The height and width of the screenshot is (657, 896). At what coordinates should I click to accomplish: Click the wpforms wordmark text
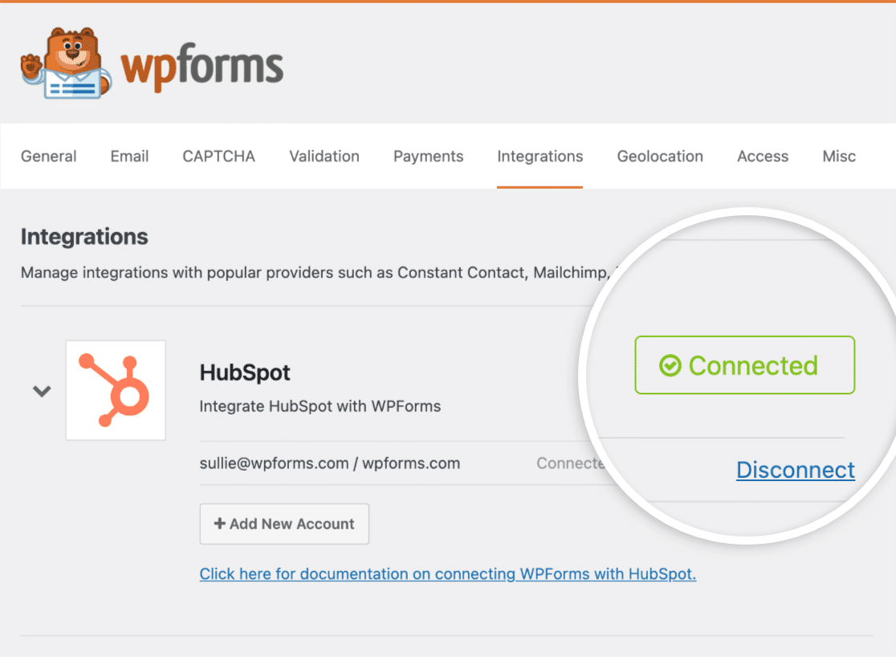pos(202,67)
